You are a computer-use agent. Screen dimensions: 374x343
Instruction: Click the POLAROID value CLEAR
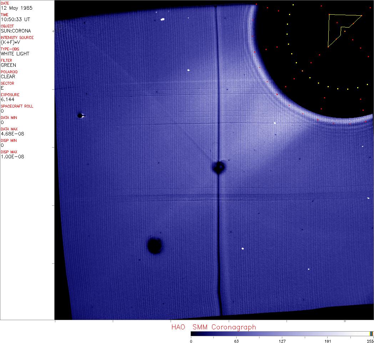point(8,76)
